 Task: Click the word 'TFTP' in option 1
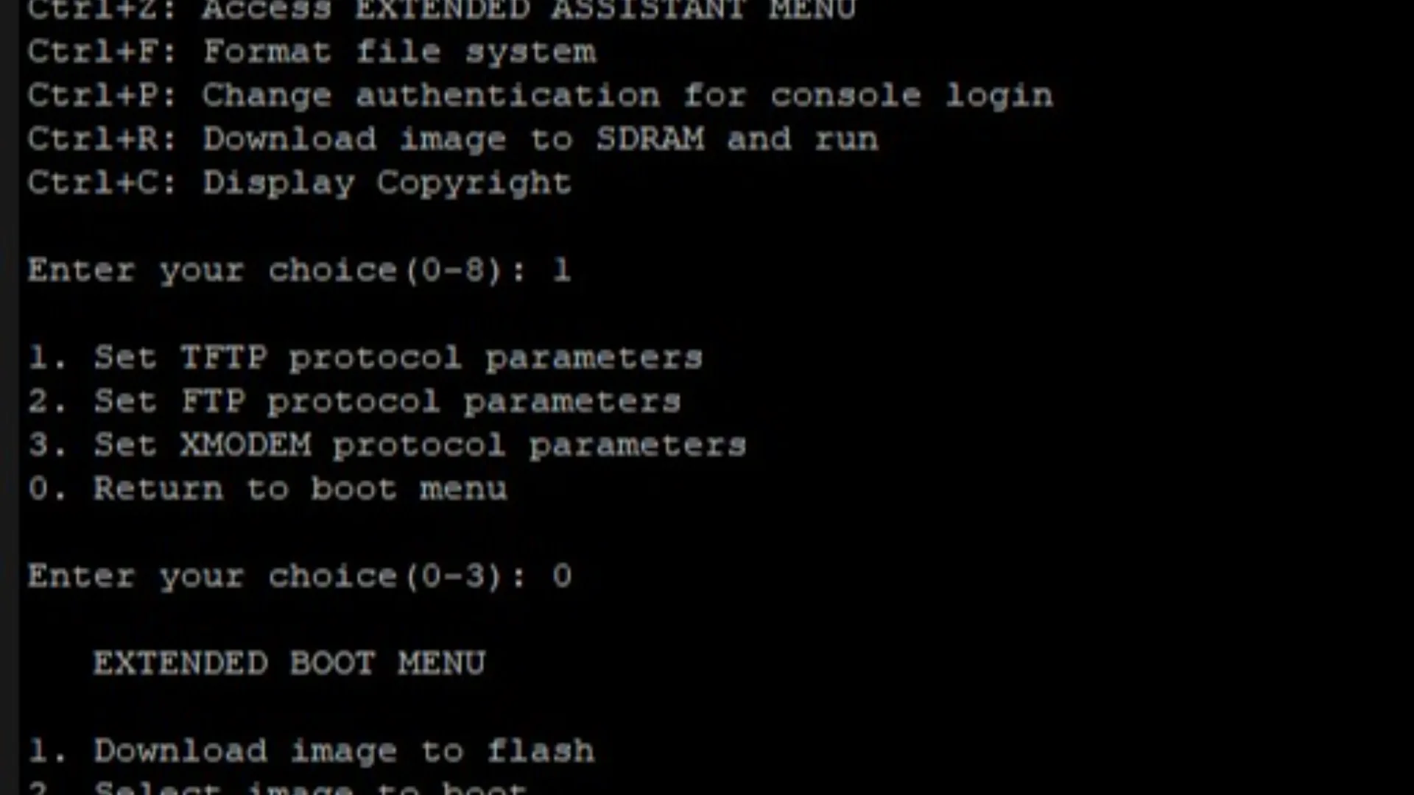(224, 358)
